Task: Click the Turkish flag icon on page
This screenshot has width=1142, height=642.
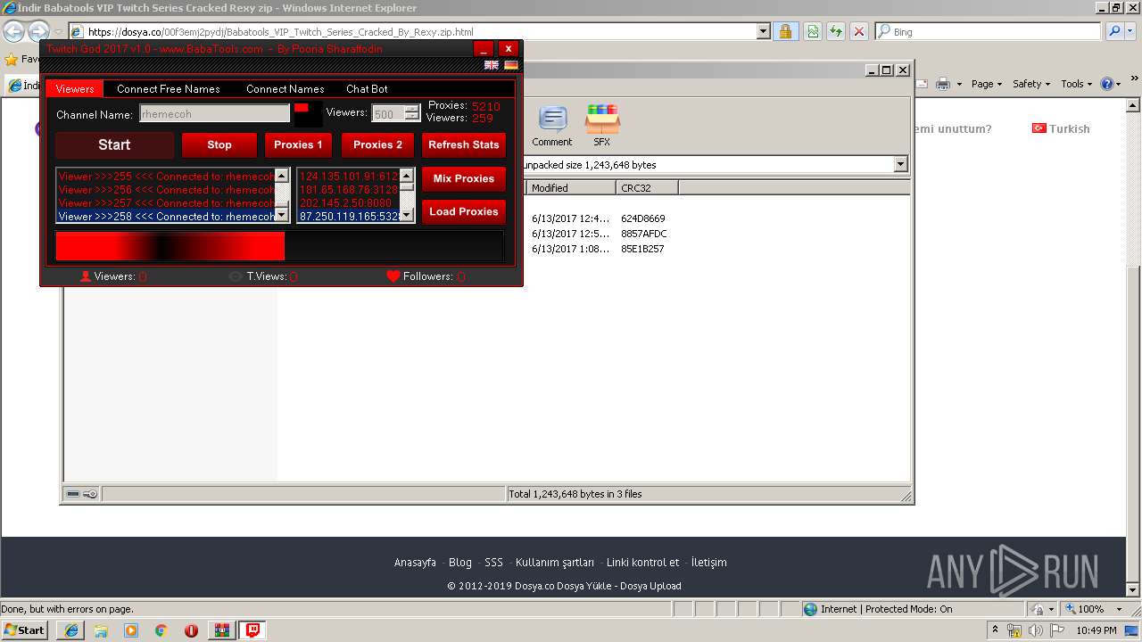Action: click(1039, 128)
